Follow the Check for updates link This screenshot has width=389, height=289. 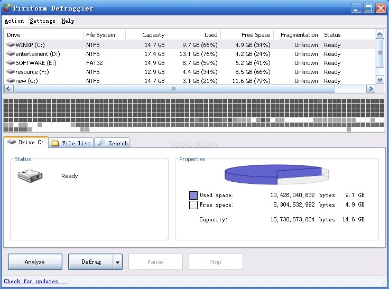pyautogui.click(x=35, y=281)
